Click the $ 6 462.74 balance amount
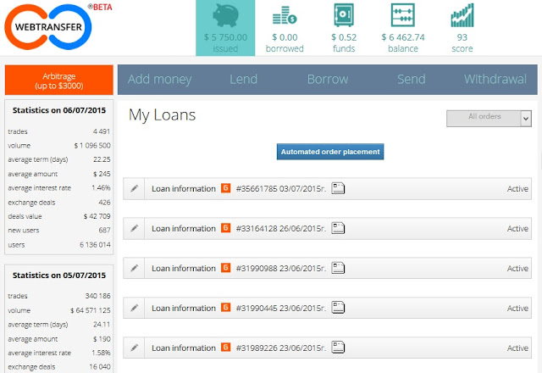This screenshot has width=542, height=373. tap(403, 37)
